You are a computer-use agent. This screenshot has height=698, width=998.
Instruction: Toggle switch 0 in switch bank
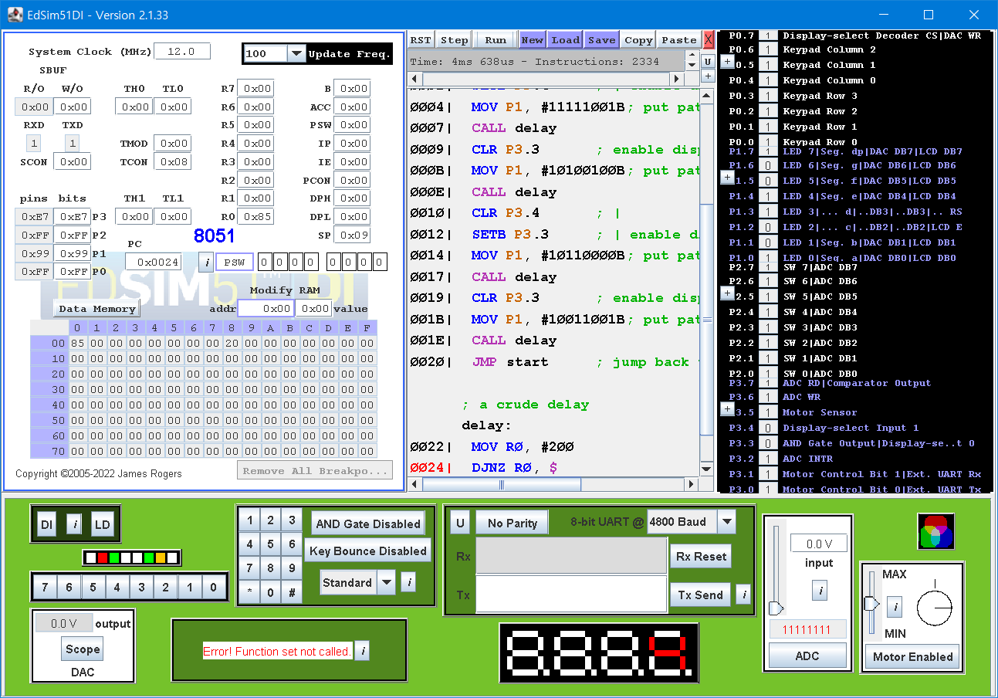click(x=214, y=588)
